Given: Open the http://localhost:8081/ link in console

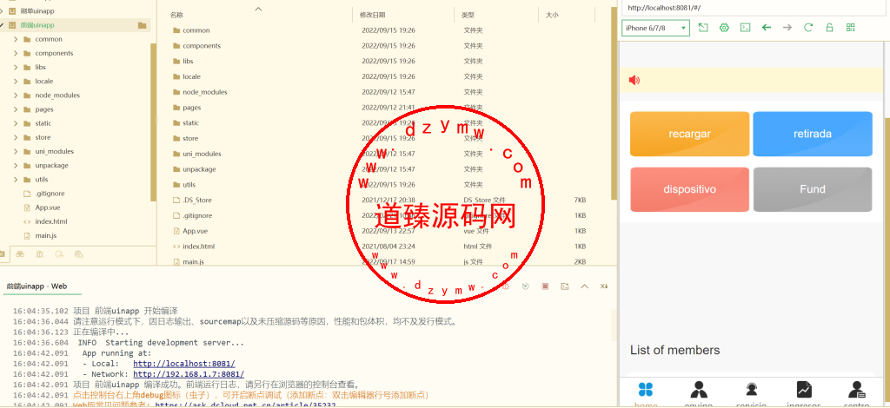Looking at the screenshot, I should coord(184,364).
